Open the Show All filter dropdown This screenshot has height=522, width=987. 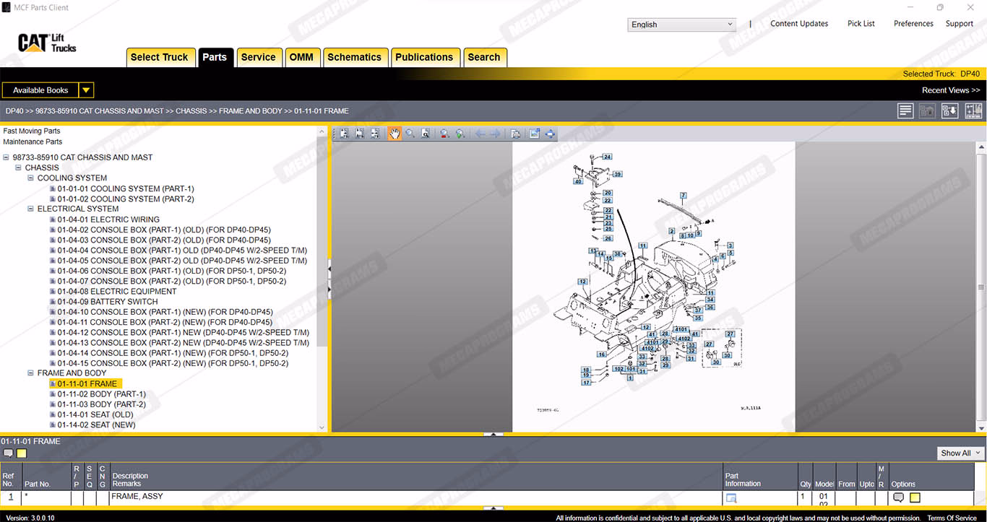(x=960, y=453)
